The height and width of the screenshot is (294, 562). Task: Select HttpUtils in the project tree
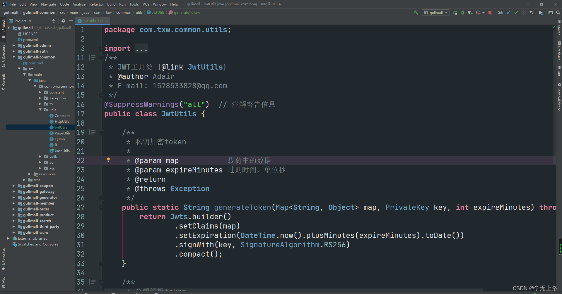click(62, 121)
